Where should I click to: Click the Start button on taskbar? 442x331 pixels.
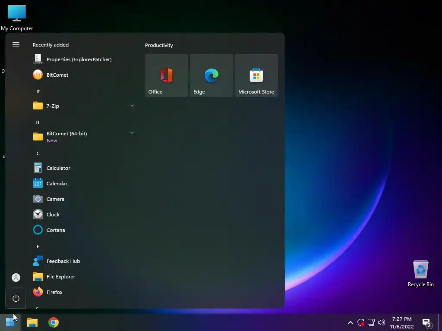10,322
